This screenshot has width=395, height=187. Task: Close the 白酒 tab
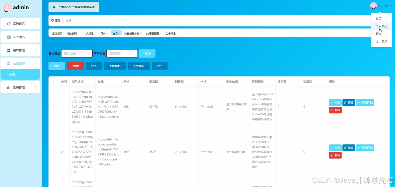pyautogui.click(x=119, y=33)
